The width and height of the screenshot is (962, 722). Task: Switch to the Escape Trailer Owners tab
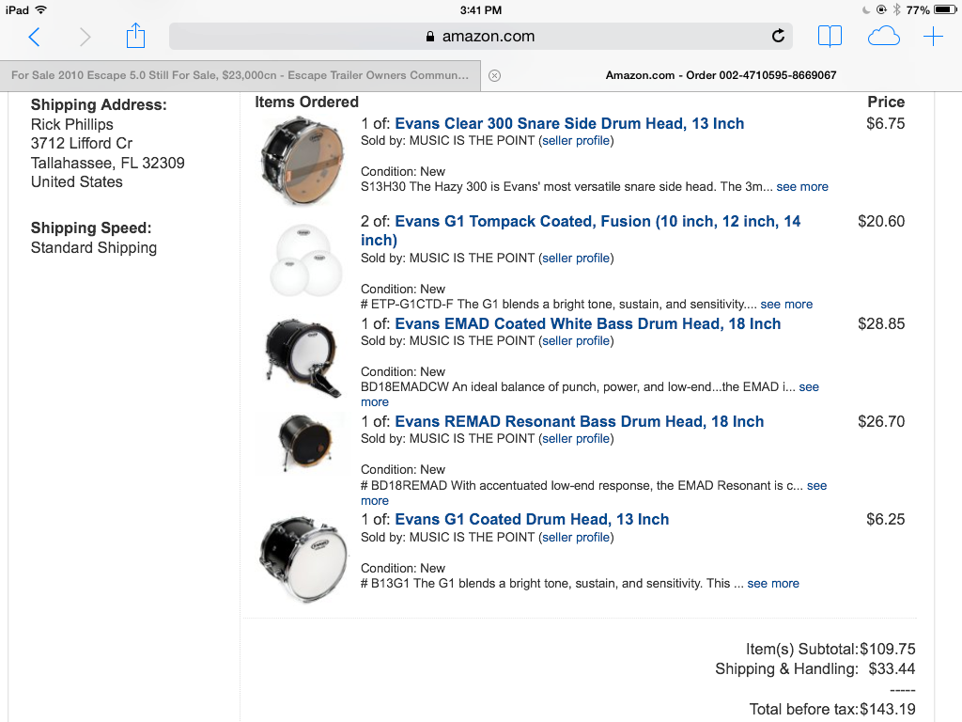coord(240,75)
